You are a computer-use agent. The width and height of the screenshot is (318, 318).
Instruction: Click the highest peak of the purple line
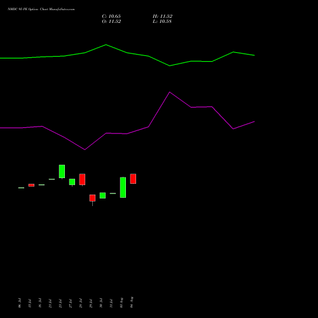tap(170, 92)
